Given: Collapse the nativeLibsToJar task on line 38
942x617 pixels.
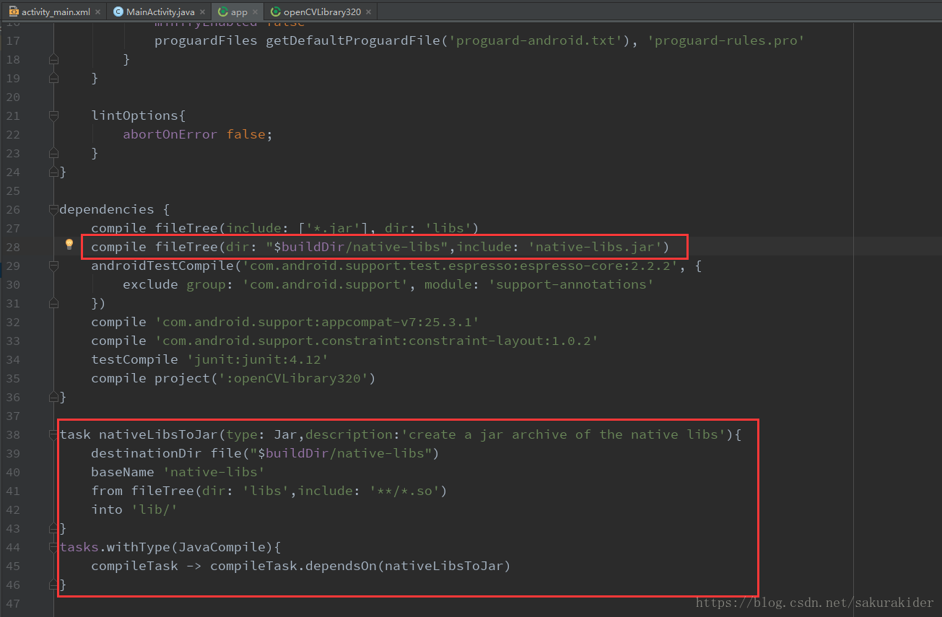Looking at the screenshot, I should click(53, 434).
